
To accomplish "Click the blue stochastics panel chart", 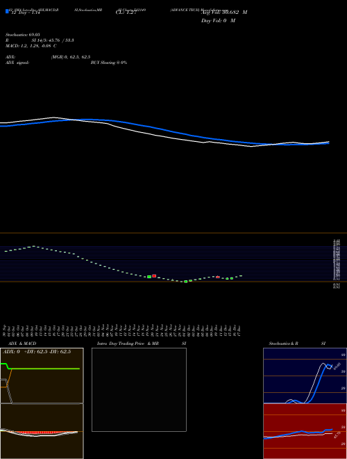I will (305, 376).
